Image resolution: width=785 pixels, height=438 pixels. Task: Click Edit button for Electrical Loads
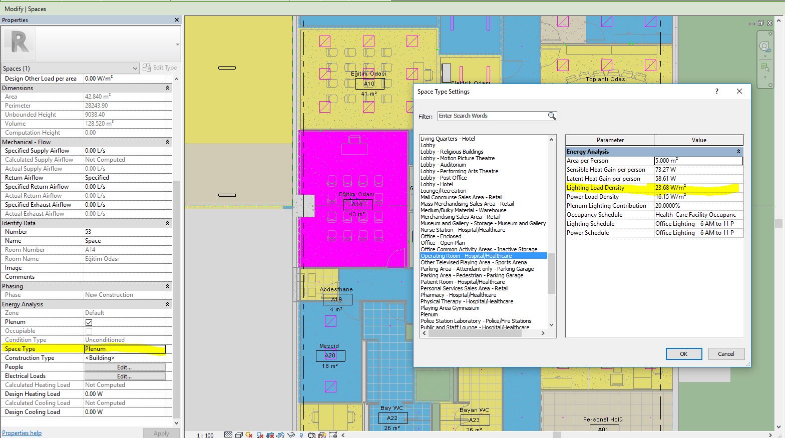125,376
